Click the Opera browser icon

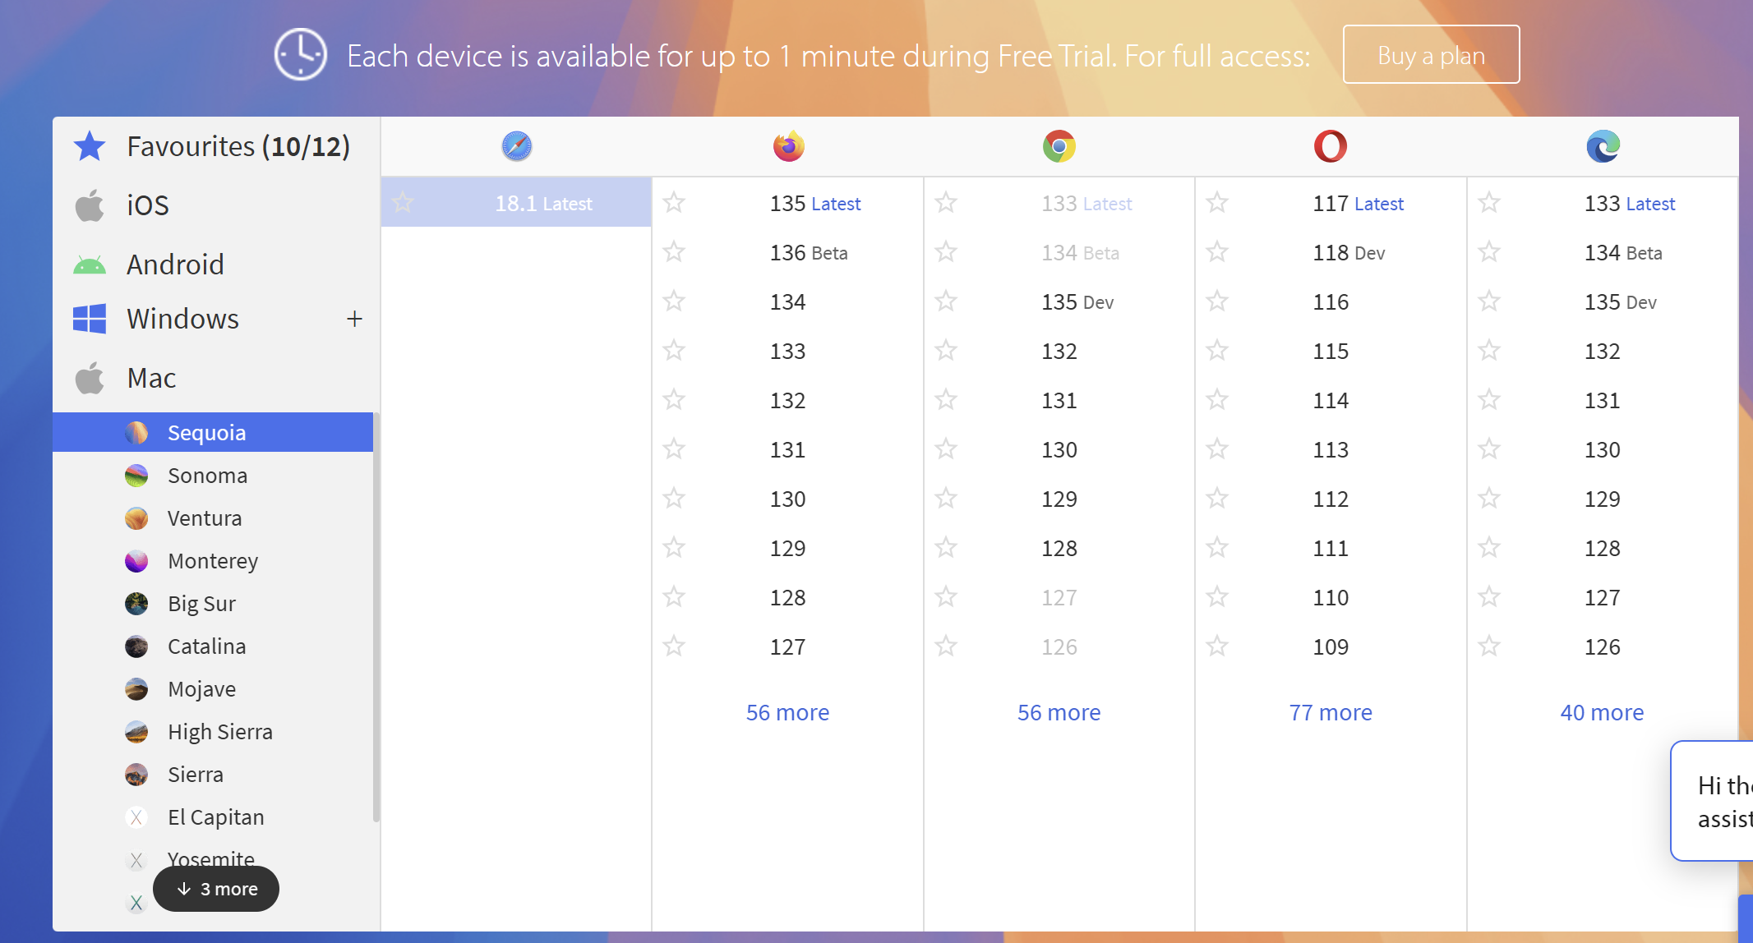[1330, 146]
